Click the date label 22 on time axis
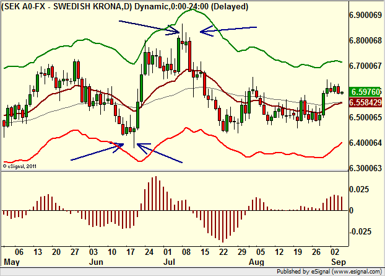 pos(223,252)
